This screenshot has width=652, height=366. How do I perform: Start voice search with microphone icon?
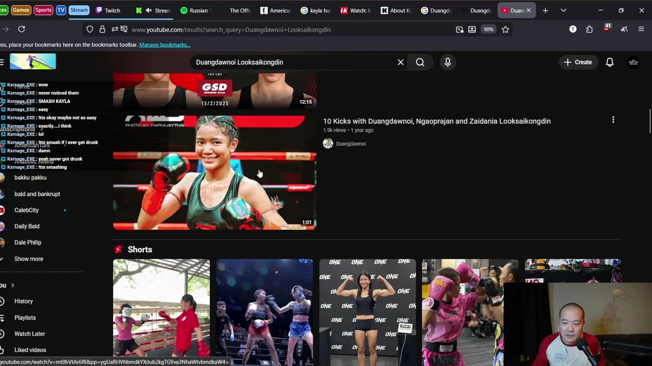coord(448,62)
